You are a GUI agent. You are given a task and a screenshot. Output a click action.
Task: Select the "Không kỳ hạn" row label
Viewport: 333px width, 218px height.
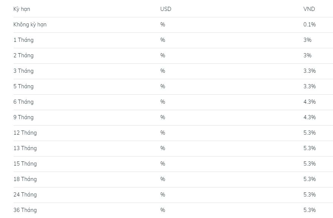point(30,25)
